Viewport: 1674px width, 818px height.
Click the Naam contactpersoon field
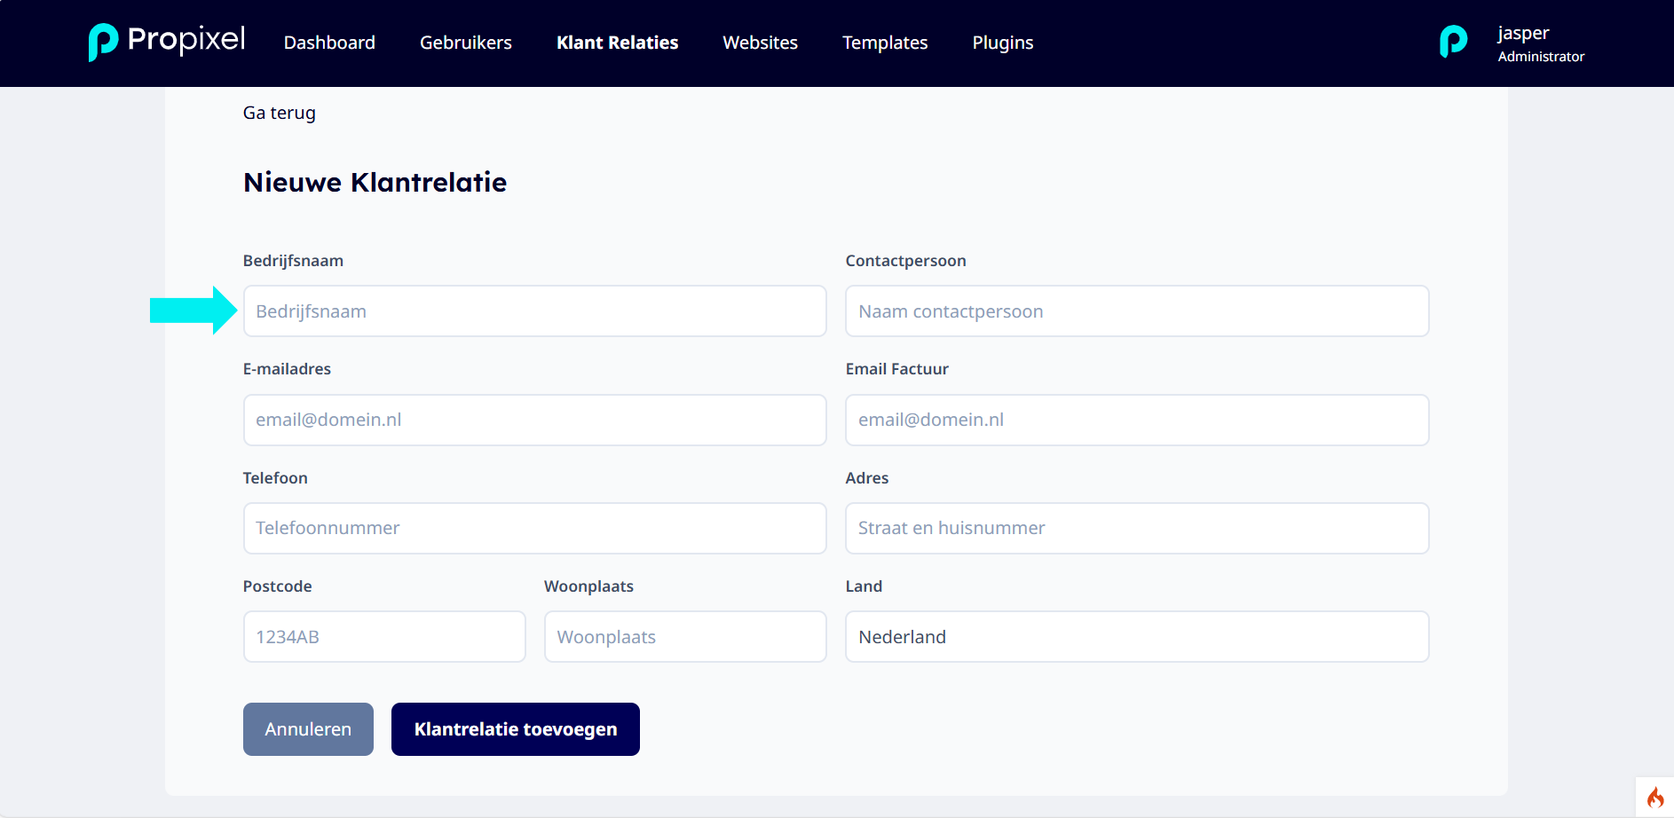tap(1137, 311)
